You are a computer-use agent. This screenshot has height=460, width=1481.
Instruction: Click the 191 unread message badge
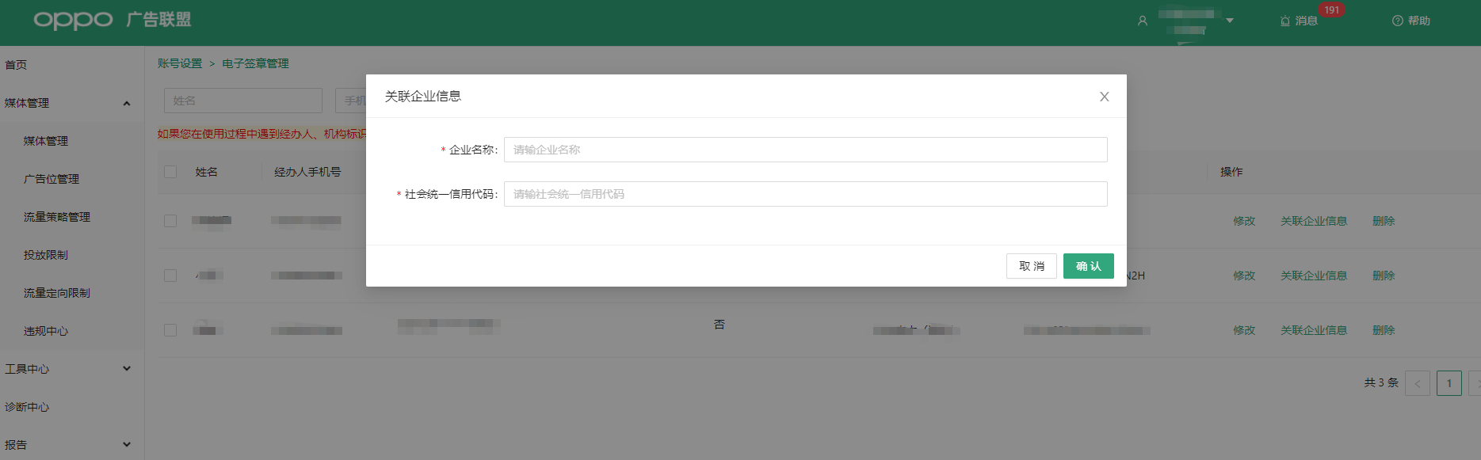click(x=1331, y=10)
